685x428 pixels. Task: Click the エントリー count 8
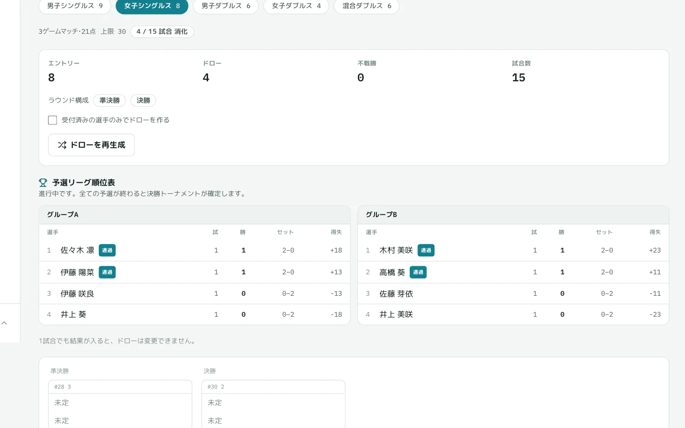click(51, 78)
